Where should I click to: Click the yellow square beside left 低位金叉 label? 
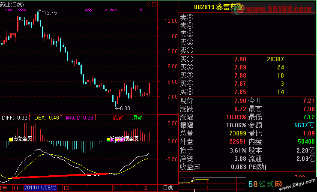point(11,140)
